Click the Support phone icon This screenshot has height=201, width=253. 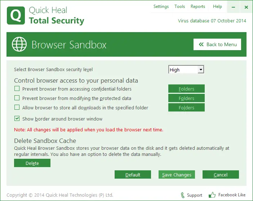(x=182, y=195)
